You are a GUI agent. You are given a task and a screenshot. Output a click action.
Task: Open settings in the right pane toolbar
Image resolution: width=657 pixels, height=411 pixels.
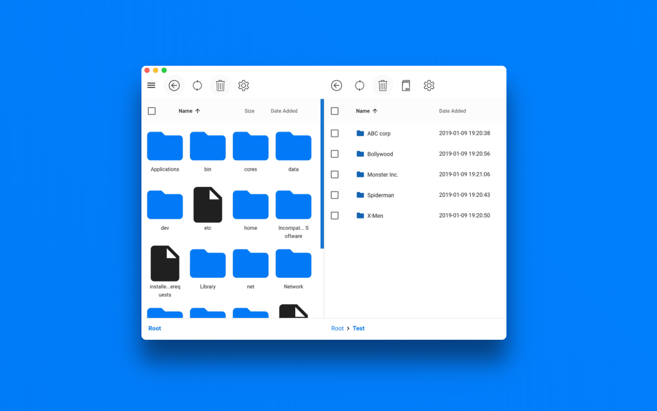pyautogui.click(x=429, y=85)
